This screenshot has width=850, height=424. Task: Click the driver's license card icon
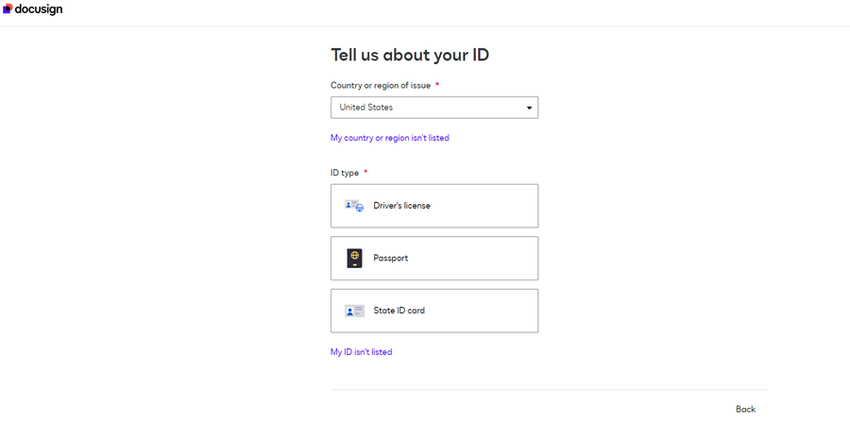coord(354,206)
